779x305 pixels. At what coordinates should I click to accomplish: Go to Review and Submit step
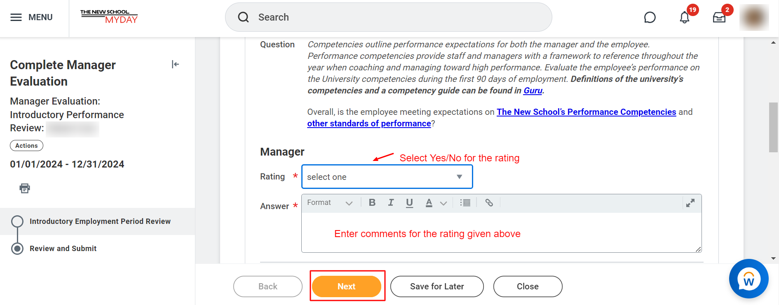click(x=63, y=249)
